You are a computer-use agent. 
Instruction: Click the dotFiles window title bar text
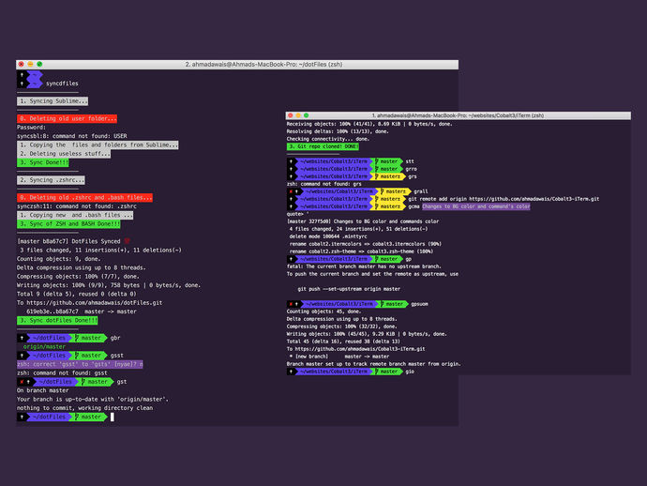(263, 65)
